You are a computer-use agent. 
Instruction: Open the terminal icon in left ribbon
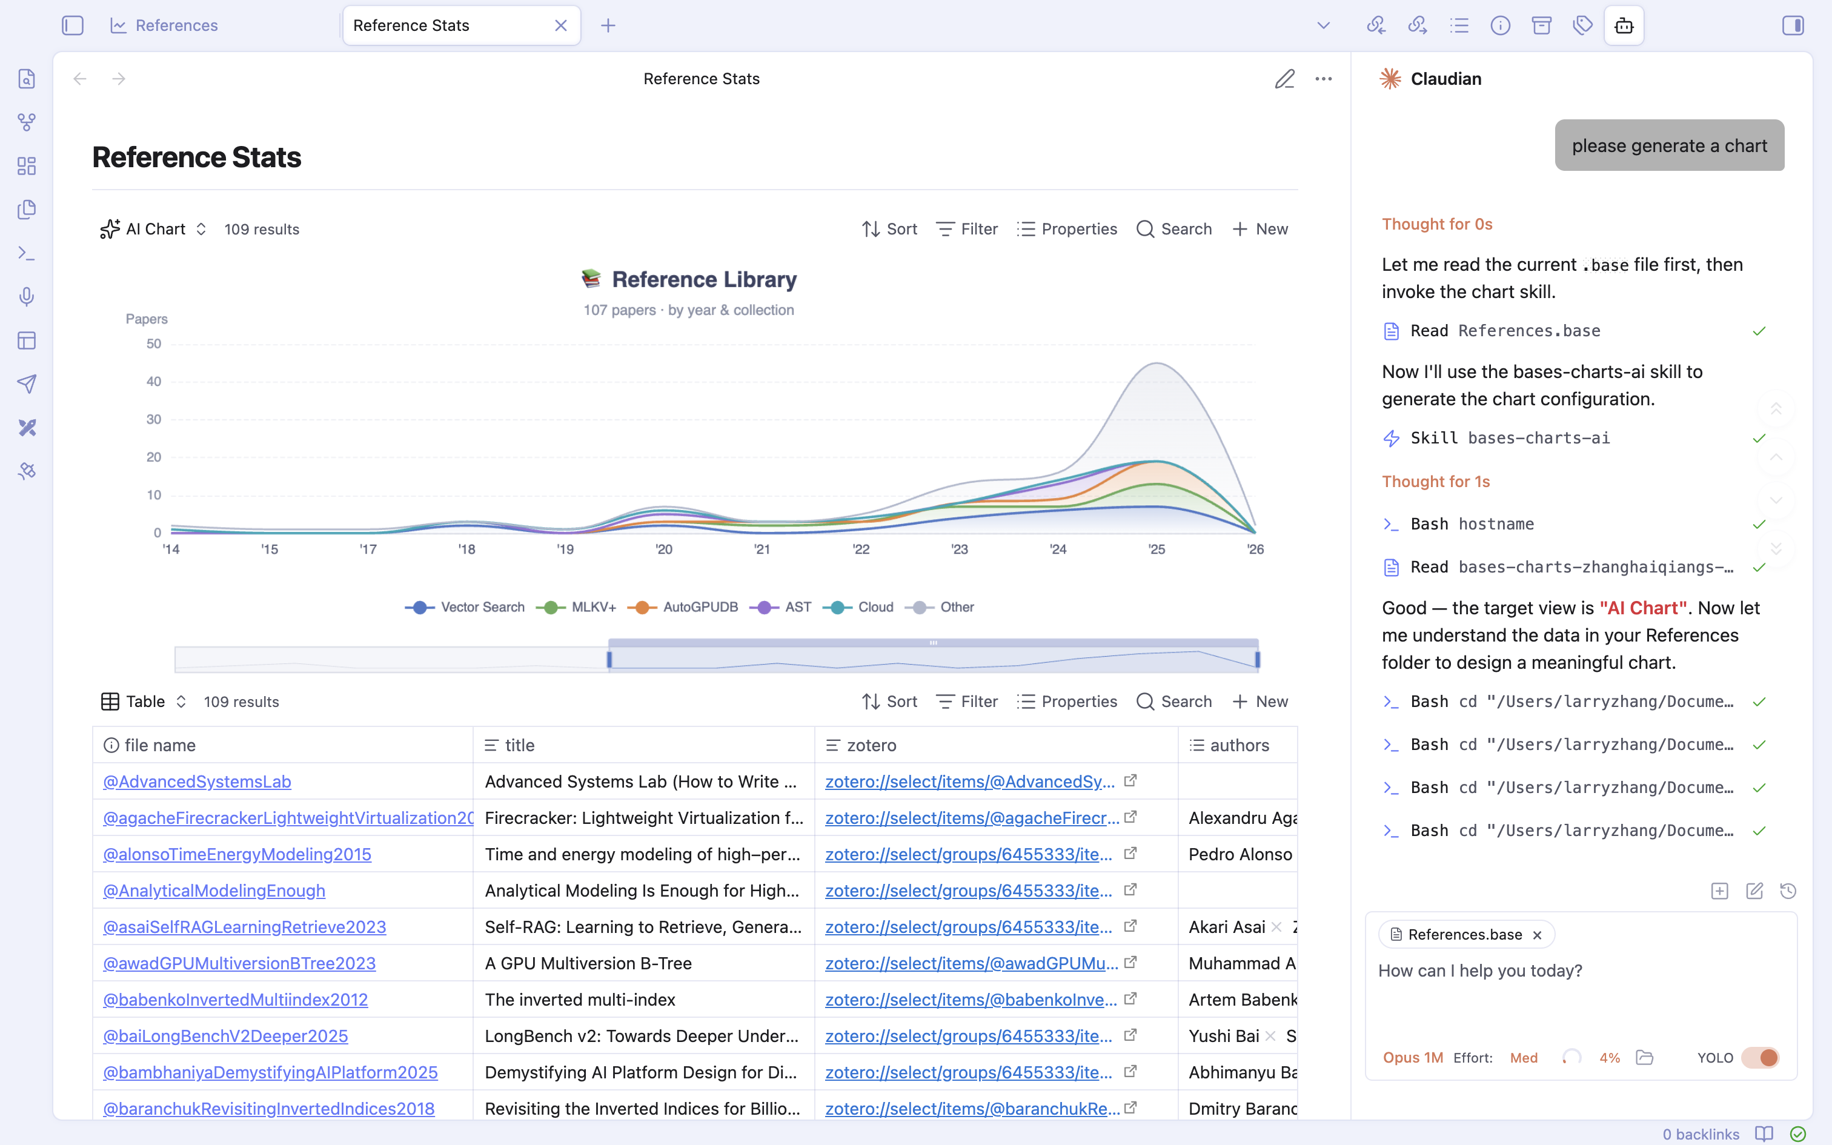(x=27, y=253)
